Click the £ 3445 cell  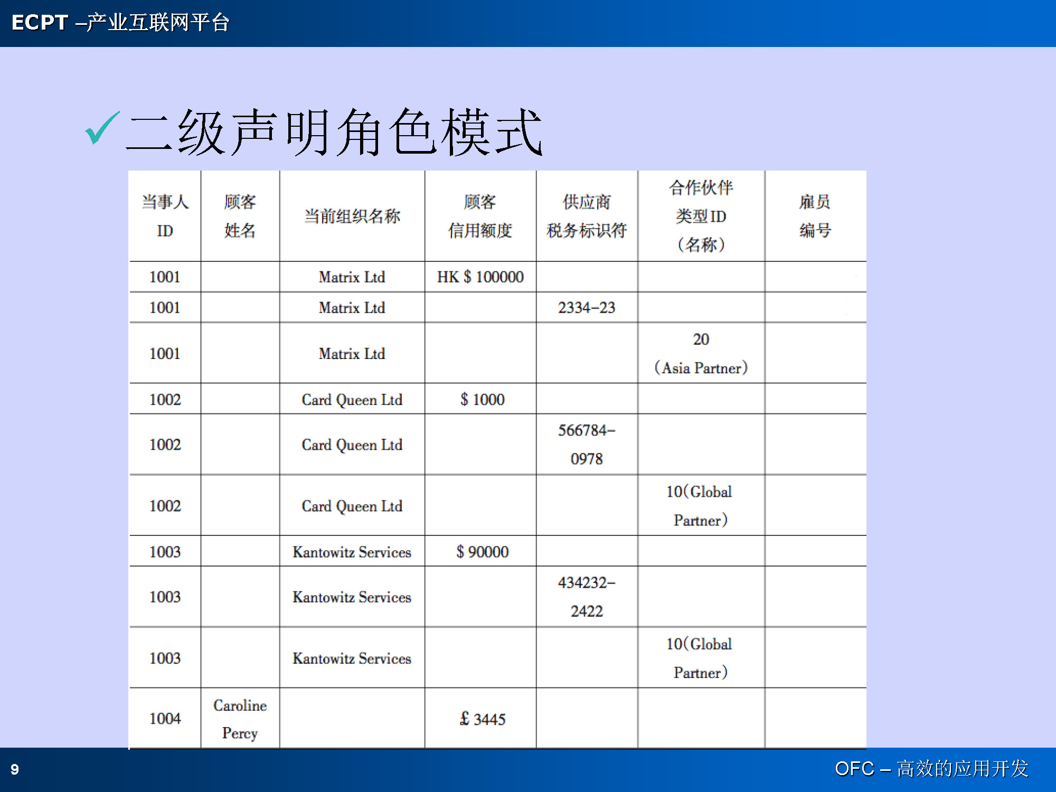[x=482, y=719]
